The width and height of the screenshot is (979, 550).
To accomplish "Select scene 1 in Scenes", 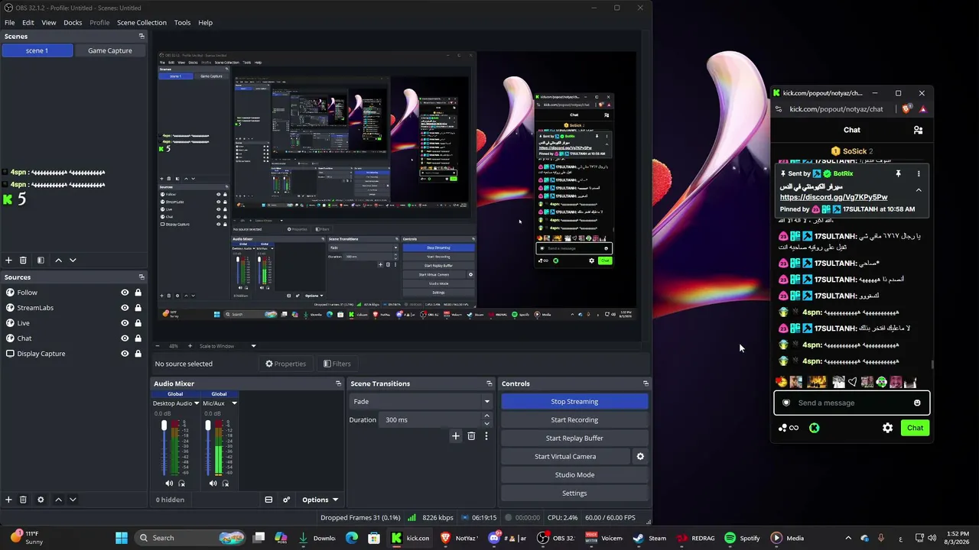I will 37,50.
